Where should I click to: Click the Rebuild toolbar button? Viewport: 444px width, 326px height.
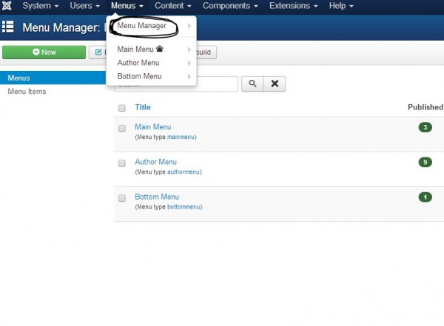click(206, 52)
